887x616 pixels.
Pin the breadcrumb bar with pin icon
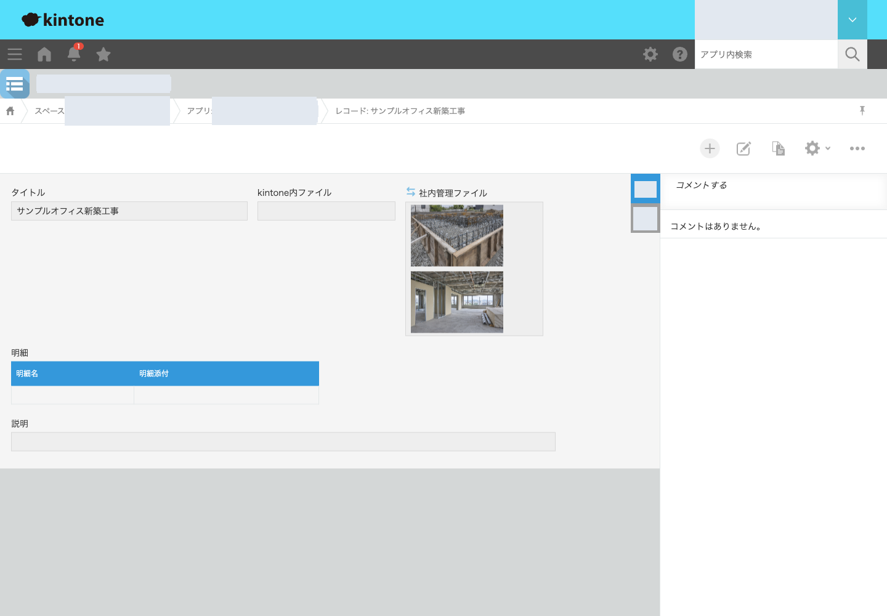(862, 110)
